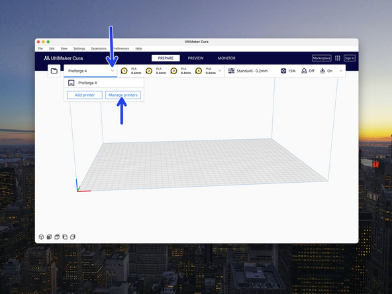Select Proforge 4 in the printer list
The height and width of the screenshot is (294, 392).
click(104, 83)
